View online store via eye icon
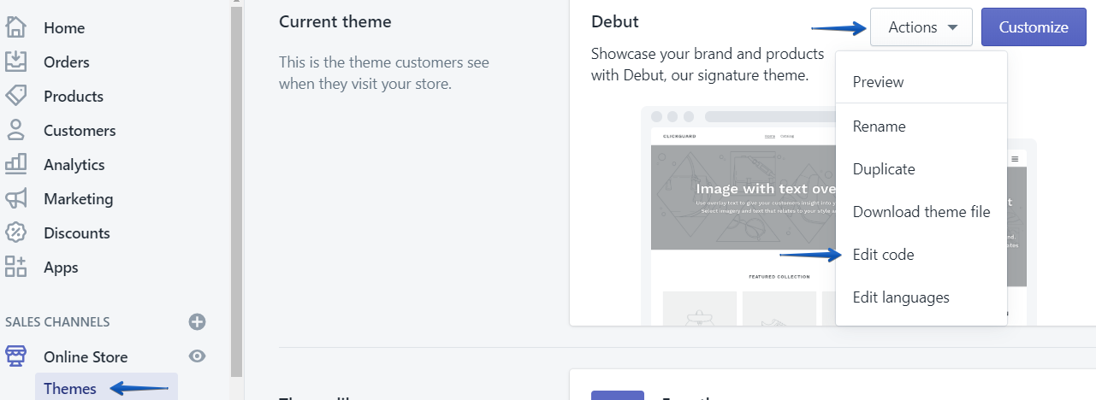Image resolution: width=1096 pixels, height=400 pixels. (x=198, y=356)
